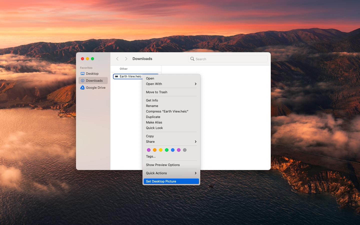Image resolution: width=360 pixels, height=225 pixels.
Task: Click the Downloads sidebar arrow icon
Action: tap(82, 80)
